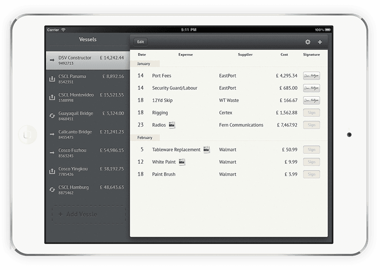
Task: Tap the plus icon to add expense
Action: click(320, 42)
